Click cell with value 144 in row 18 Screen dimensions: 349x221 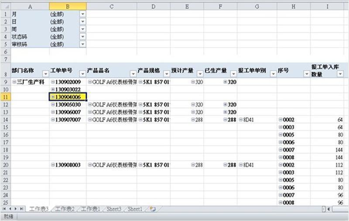[327, 150]
